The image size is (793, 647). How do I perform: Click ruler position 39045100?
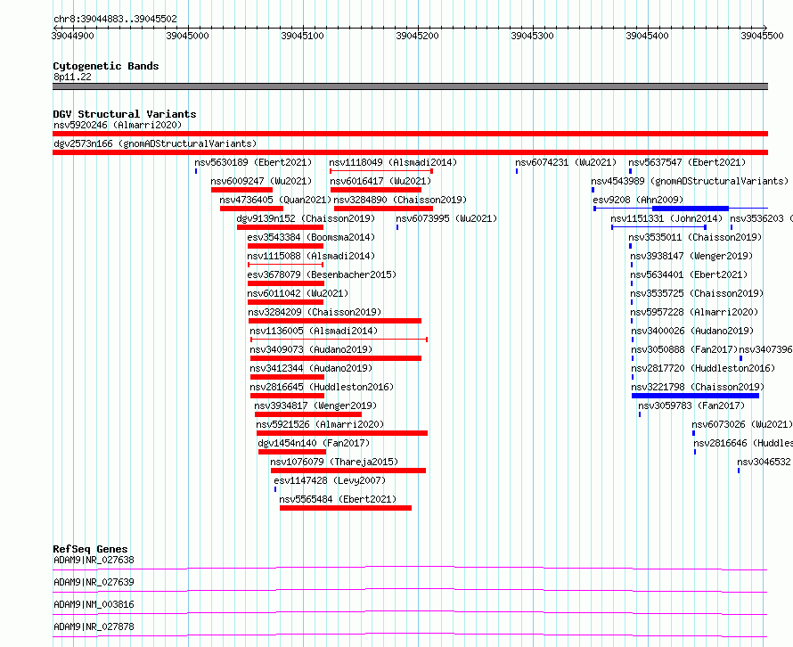click(302, 36)
